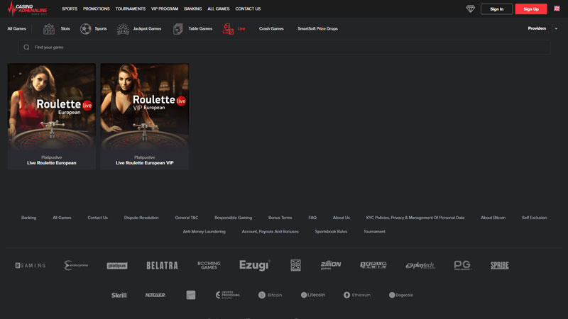This screenshot has height=319, width=568.
Task: Click the PG Soft logo
Action: [463, 265]
